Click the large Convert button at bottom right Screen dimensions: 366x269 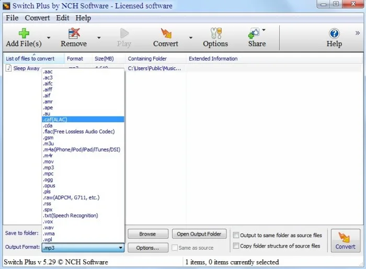click(346, 241)
